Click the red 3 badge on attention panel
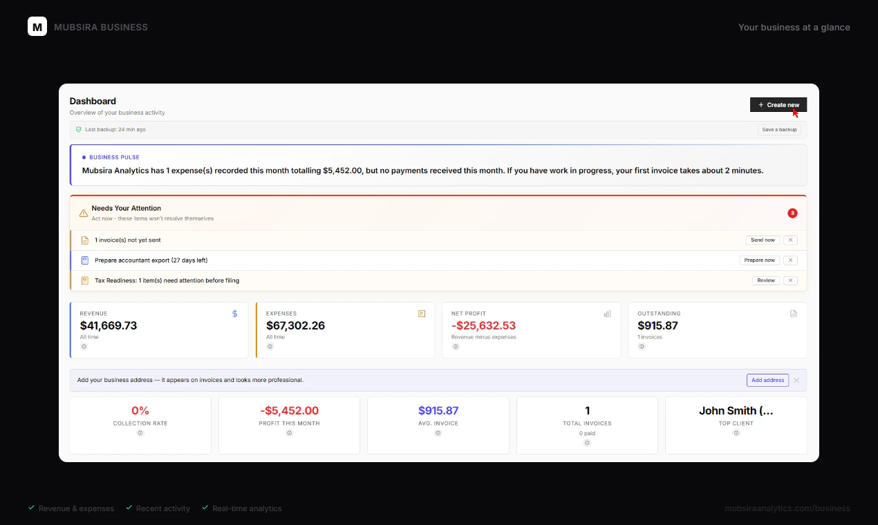Screen dimensions: 878x525 (x=792, y=213)
